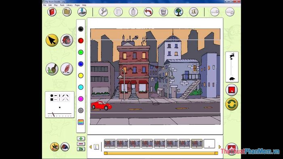Click the yellow drawing tools mode icon
Image resolution: width=283 pixels, height=159 pixels.
pos(55,147)
